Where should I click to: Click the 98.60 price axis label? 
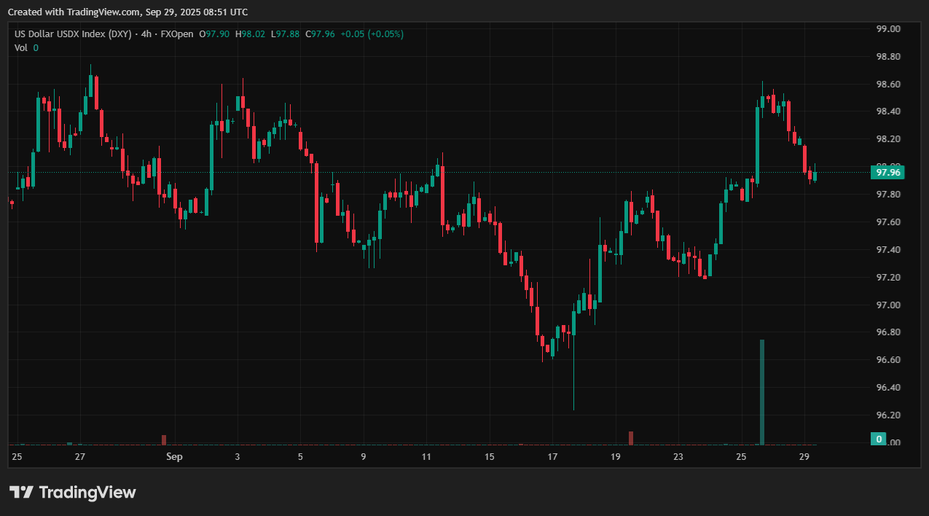coord(888,85)
